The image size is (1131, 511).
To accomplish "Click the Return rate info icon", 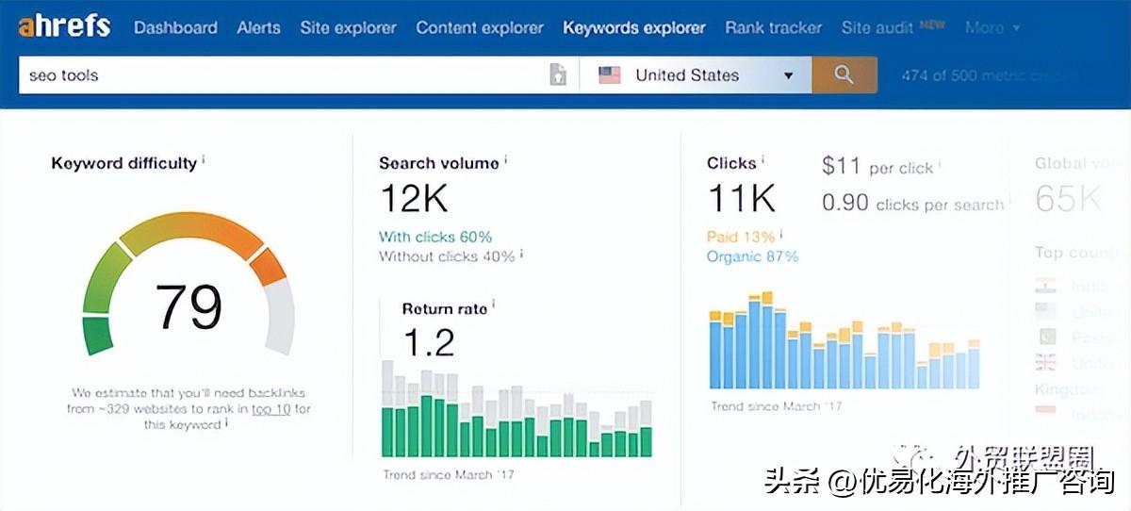I will (x=495, y=305).
